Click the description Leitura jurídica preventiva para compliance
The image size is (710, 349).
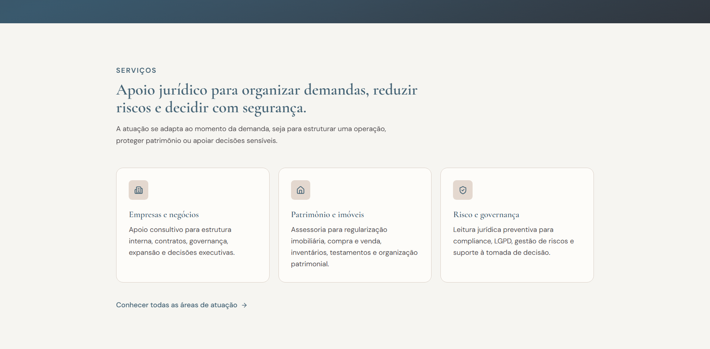(x=513, y=241)
